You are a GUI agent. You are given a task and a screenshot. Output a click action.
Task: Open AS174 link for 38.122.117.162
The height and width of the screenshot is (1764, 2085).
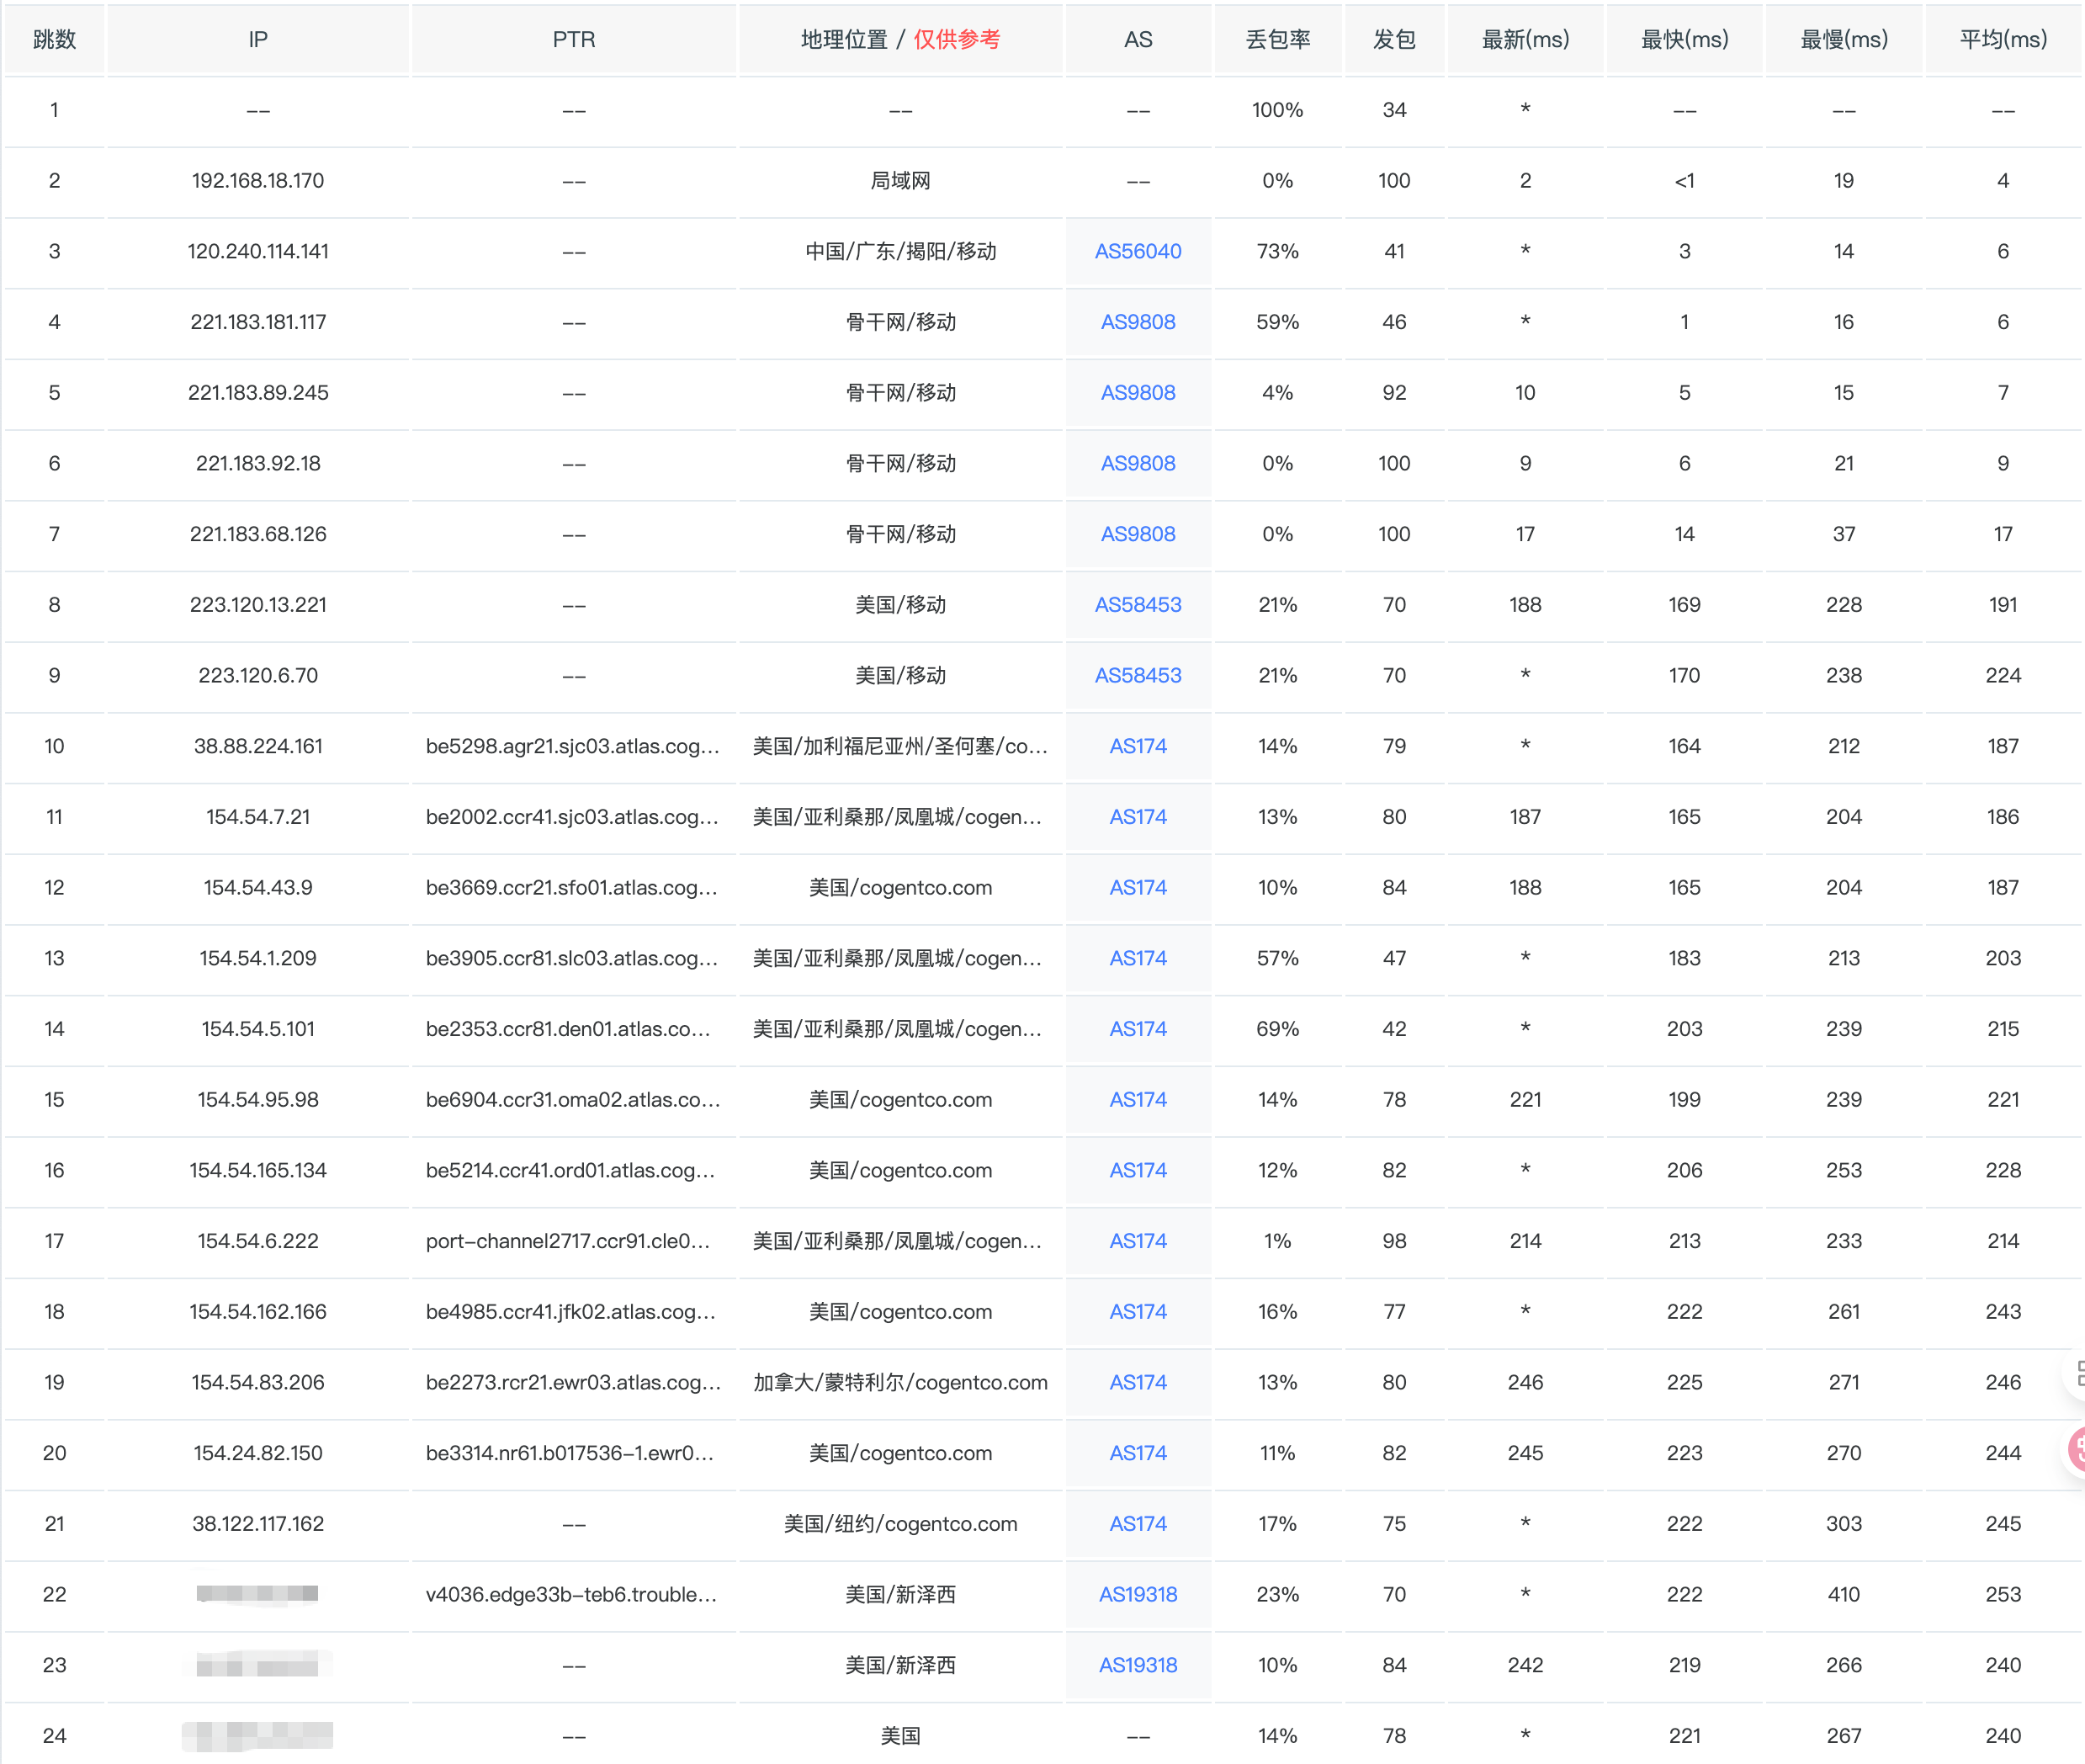pos(1138,1524)
